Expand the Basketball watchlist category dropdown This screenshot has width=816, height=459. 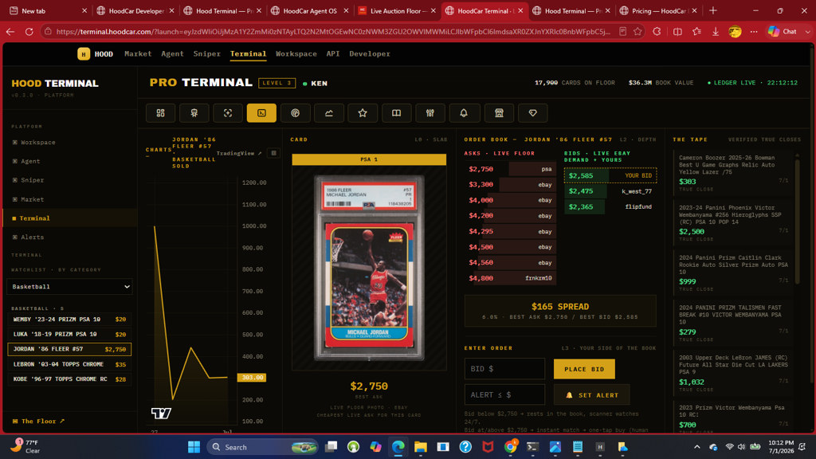point(69,287)
